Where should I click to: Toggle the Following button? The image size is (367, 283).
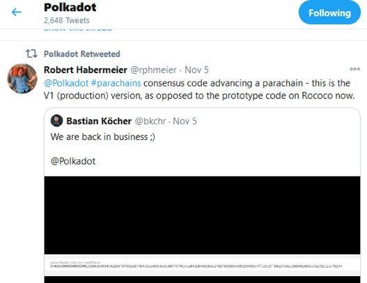click(x=329, y=12)
